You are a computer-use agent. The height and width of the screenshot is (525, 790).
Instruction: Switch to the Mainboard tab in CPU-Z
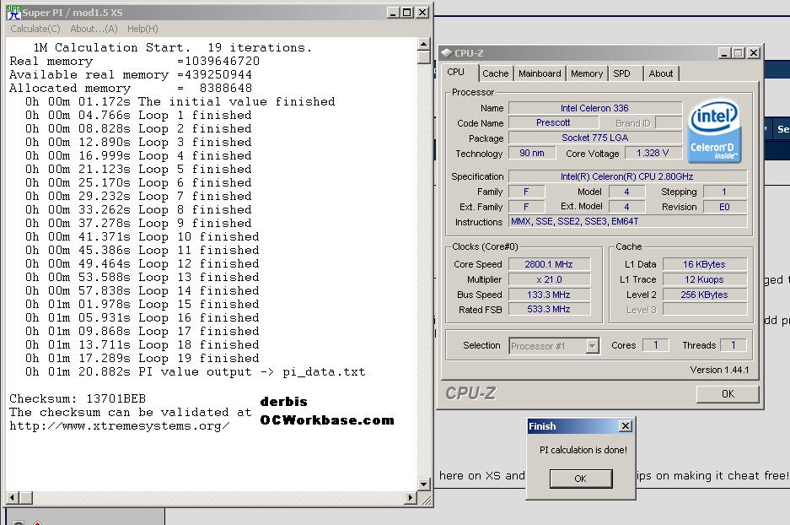[x=540, y=73]
